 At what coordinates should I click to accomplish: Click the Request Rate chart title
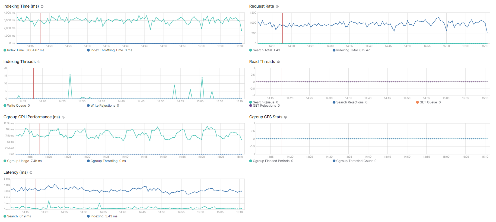coord(262,6)
